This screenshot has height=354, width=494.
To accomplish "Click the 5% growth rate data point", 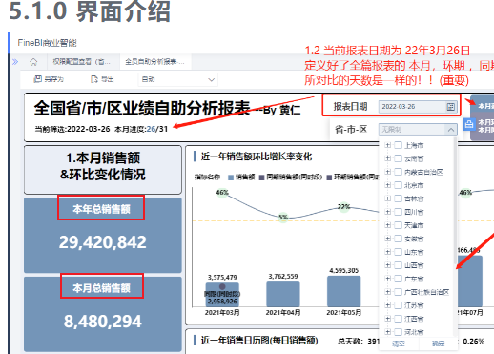I will pos(283,218).
